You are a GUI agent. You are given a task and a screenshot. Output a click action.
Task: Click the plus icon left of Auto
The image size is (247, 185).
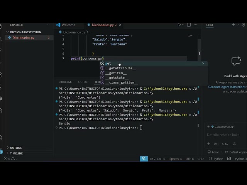tap(208, 144)
